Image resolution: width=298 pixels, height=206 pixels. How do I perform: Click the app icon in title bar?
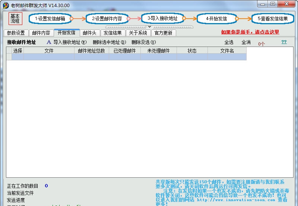[6, 5]
